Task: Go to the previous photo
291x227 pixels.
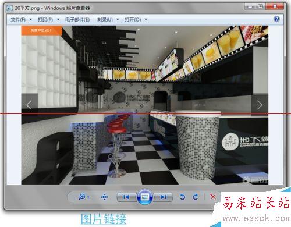Action: coord(126,197)
